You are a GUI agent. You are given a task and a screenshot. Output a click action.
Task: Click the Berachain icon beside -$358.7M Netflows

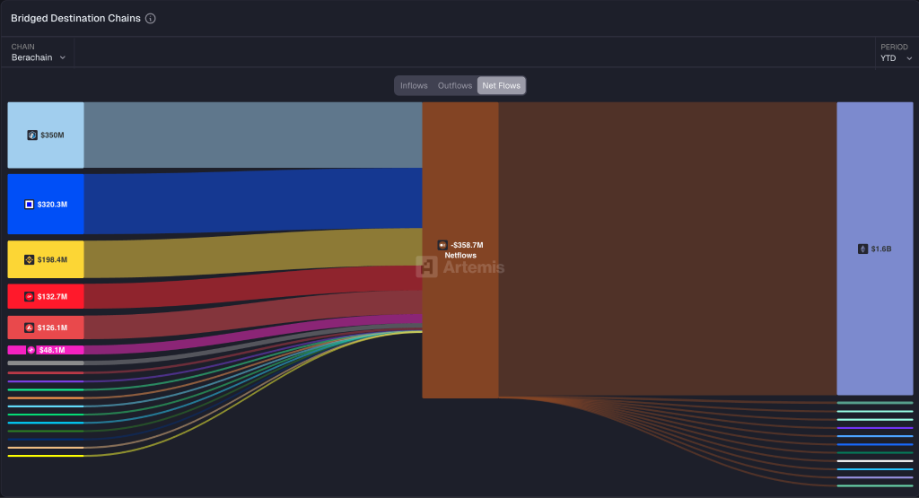pyautogui.click(x=442, y=245)
